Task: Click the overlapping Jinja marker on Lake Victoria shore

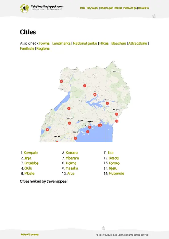Action: pos(100,125)
